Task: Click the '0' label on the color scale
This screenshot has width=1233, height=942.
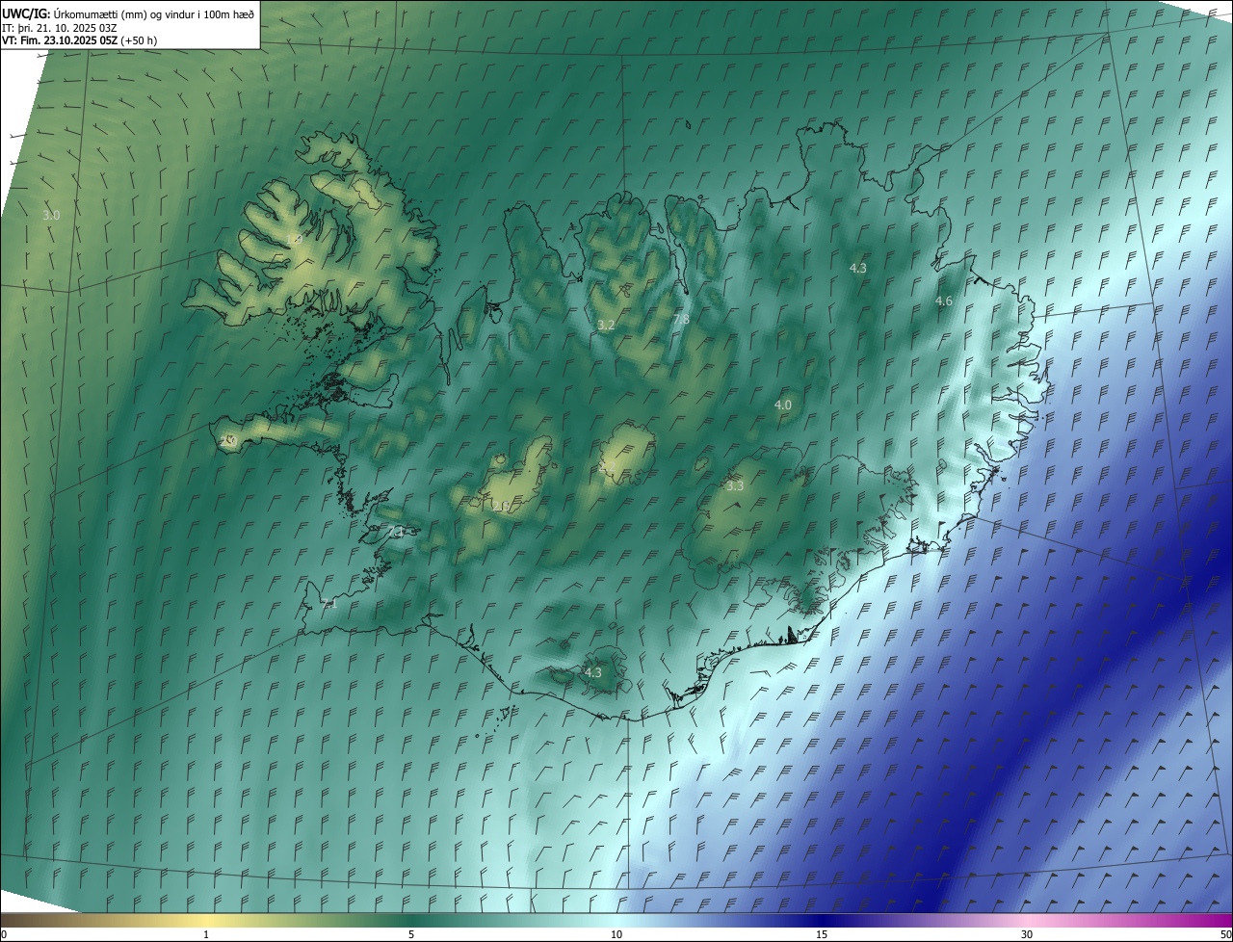Action: (4, 934)
